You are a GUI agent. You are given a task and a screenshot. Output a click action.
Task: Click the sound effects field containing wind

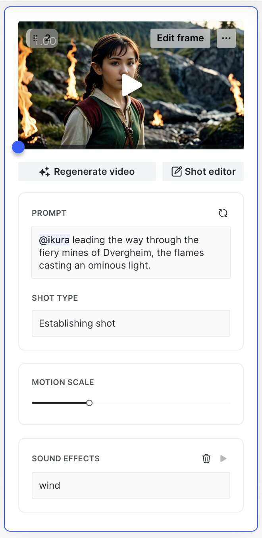(131, 486)
